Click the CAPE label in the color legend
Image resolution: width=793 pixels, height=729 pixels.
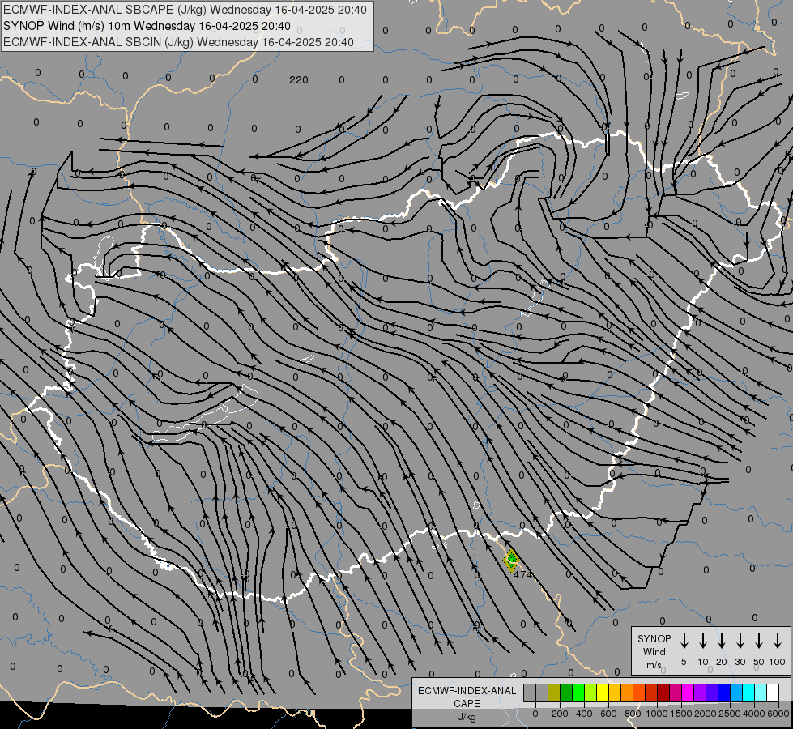tap(467, 704)
